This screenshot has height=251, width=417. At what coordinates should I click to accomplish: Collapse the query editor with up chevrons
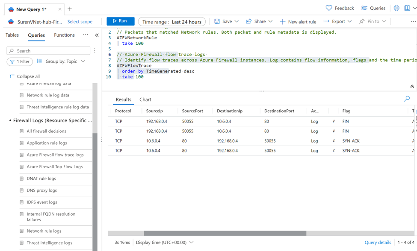[x=412, y=86]
